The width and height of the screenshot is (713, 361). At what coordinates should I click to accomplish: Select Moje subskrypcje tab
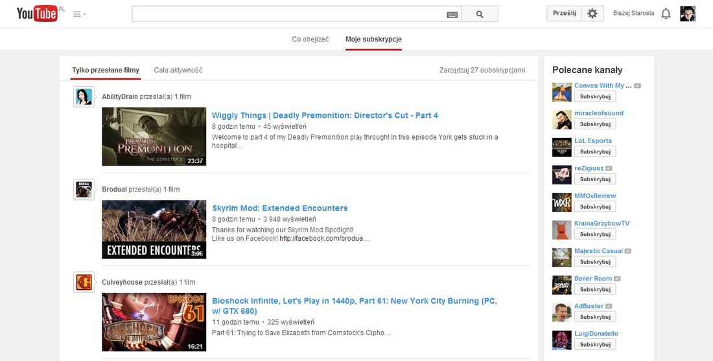(373, 39)
